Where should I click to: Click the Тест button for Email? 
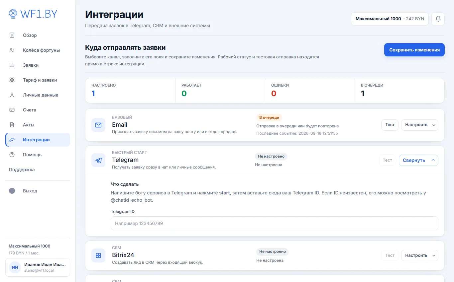coord(390,125)
